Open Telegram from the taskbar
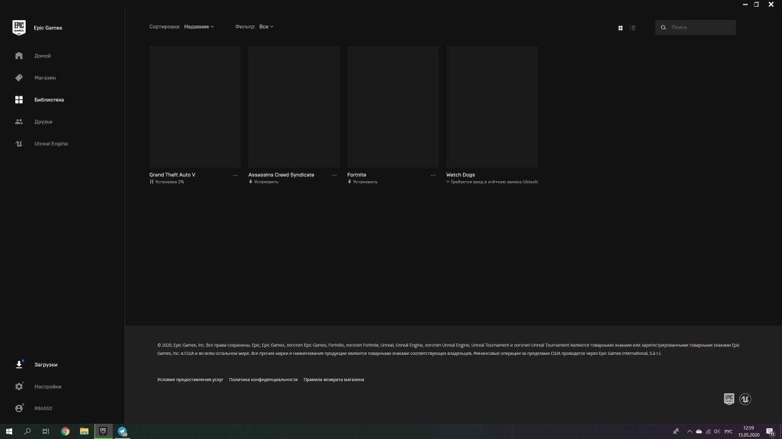 122,431
